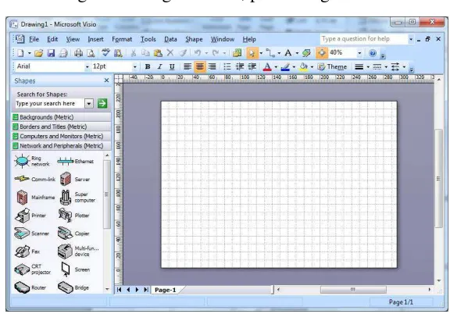Choose the Super computer shape
The image size is (450, 314).
pos(77,197)
